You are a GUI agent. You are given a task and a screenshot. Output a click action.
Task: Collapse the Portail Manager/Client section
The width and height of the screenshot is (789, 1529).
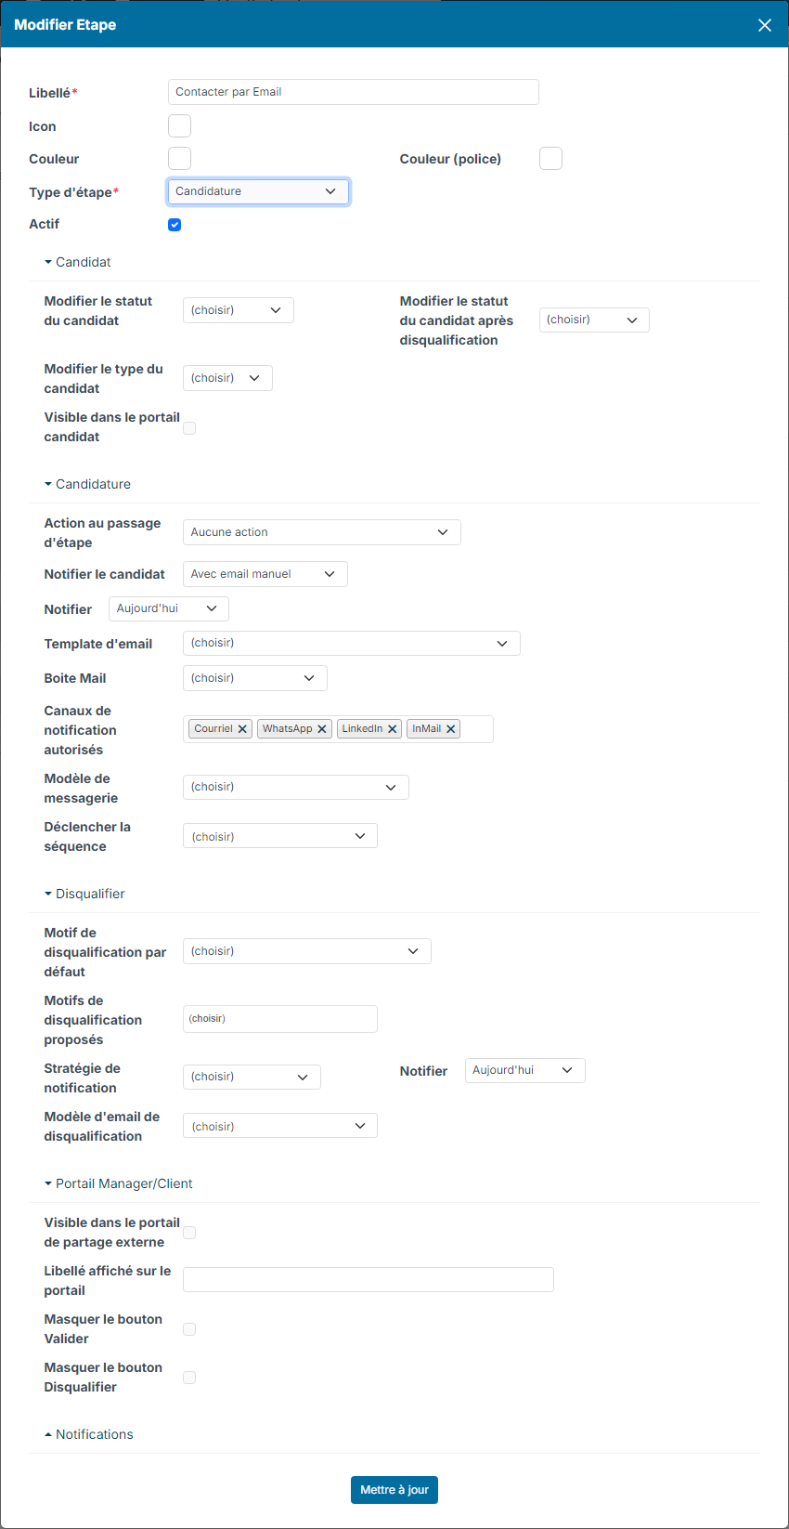pyautogui.click(x=119, y=1183)
